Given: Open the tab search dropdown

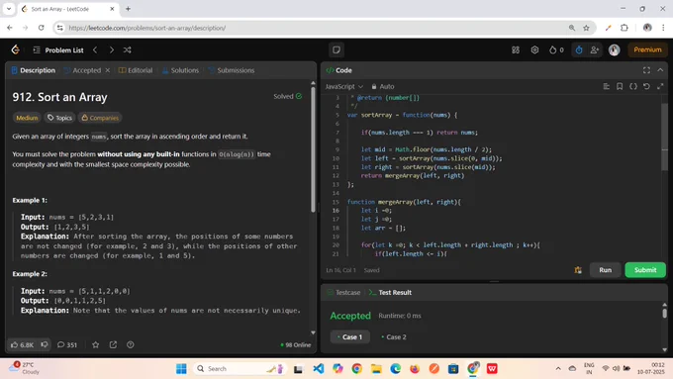Looking at the screenshot, I should click(9, 9).
